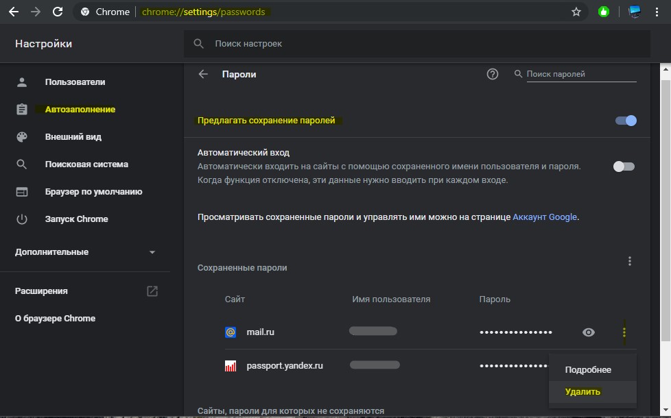
Task: Open the three-dot menu for mail.ru row
Action: click(624, 332)
